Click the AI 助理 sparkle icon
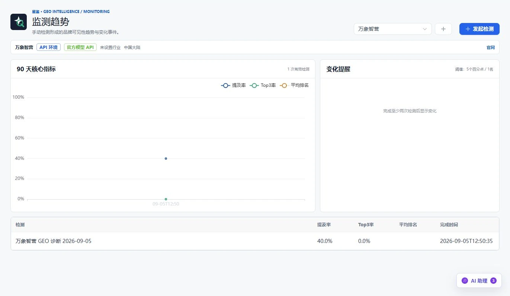Image resolution: width=510 pixels, height=296 pixels. click(x=465, y=281)
